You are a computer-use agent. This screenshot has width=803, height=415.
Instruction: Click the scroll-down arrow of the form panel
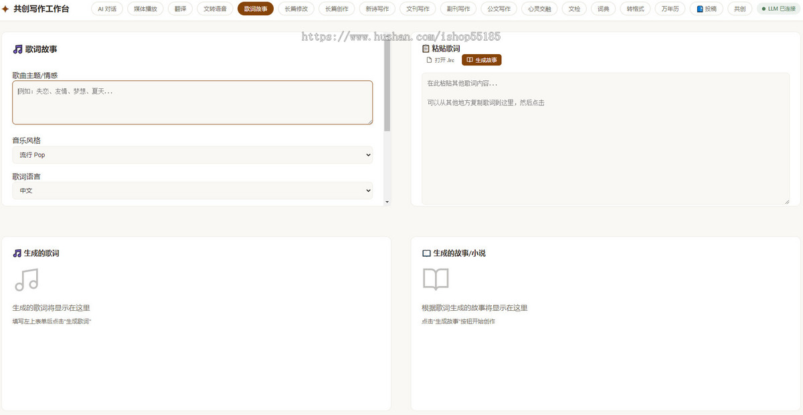(387, 201)
